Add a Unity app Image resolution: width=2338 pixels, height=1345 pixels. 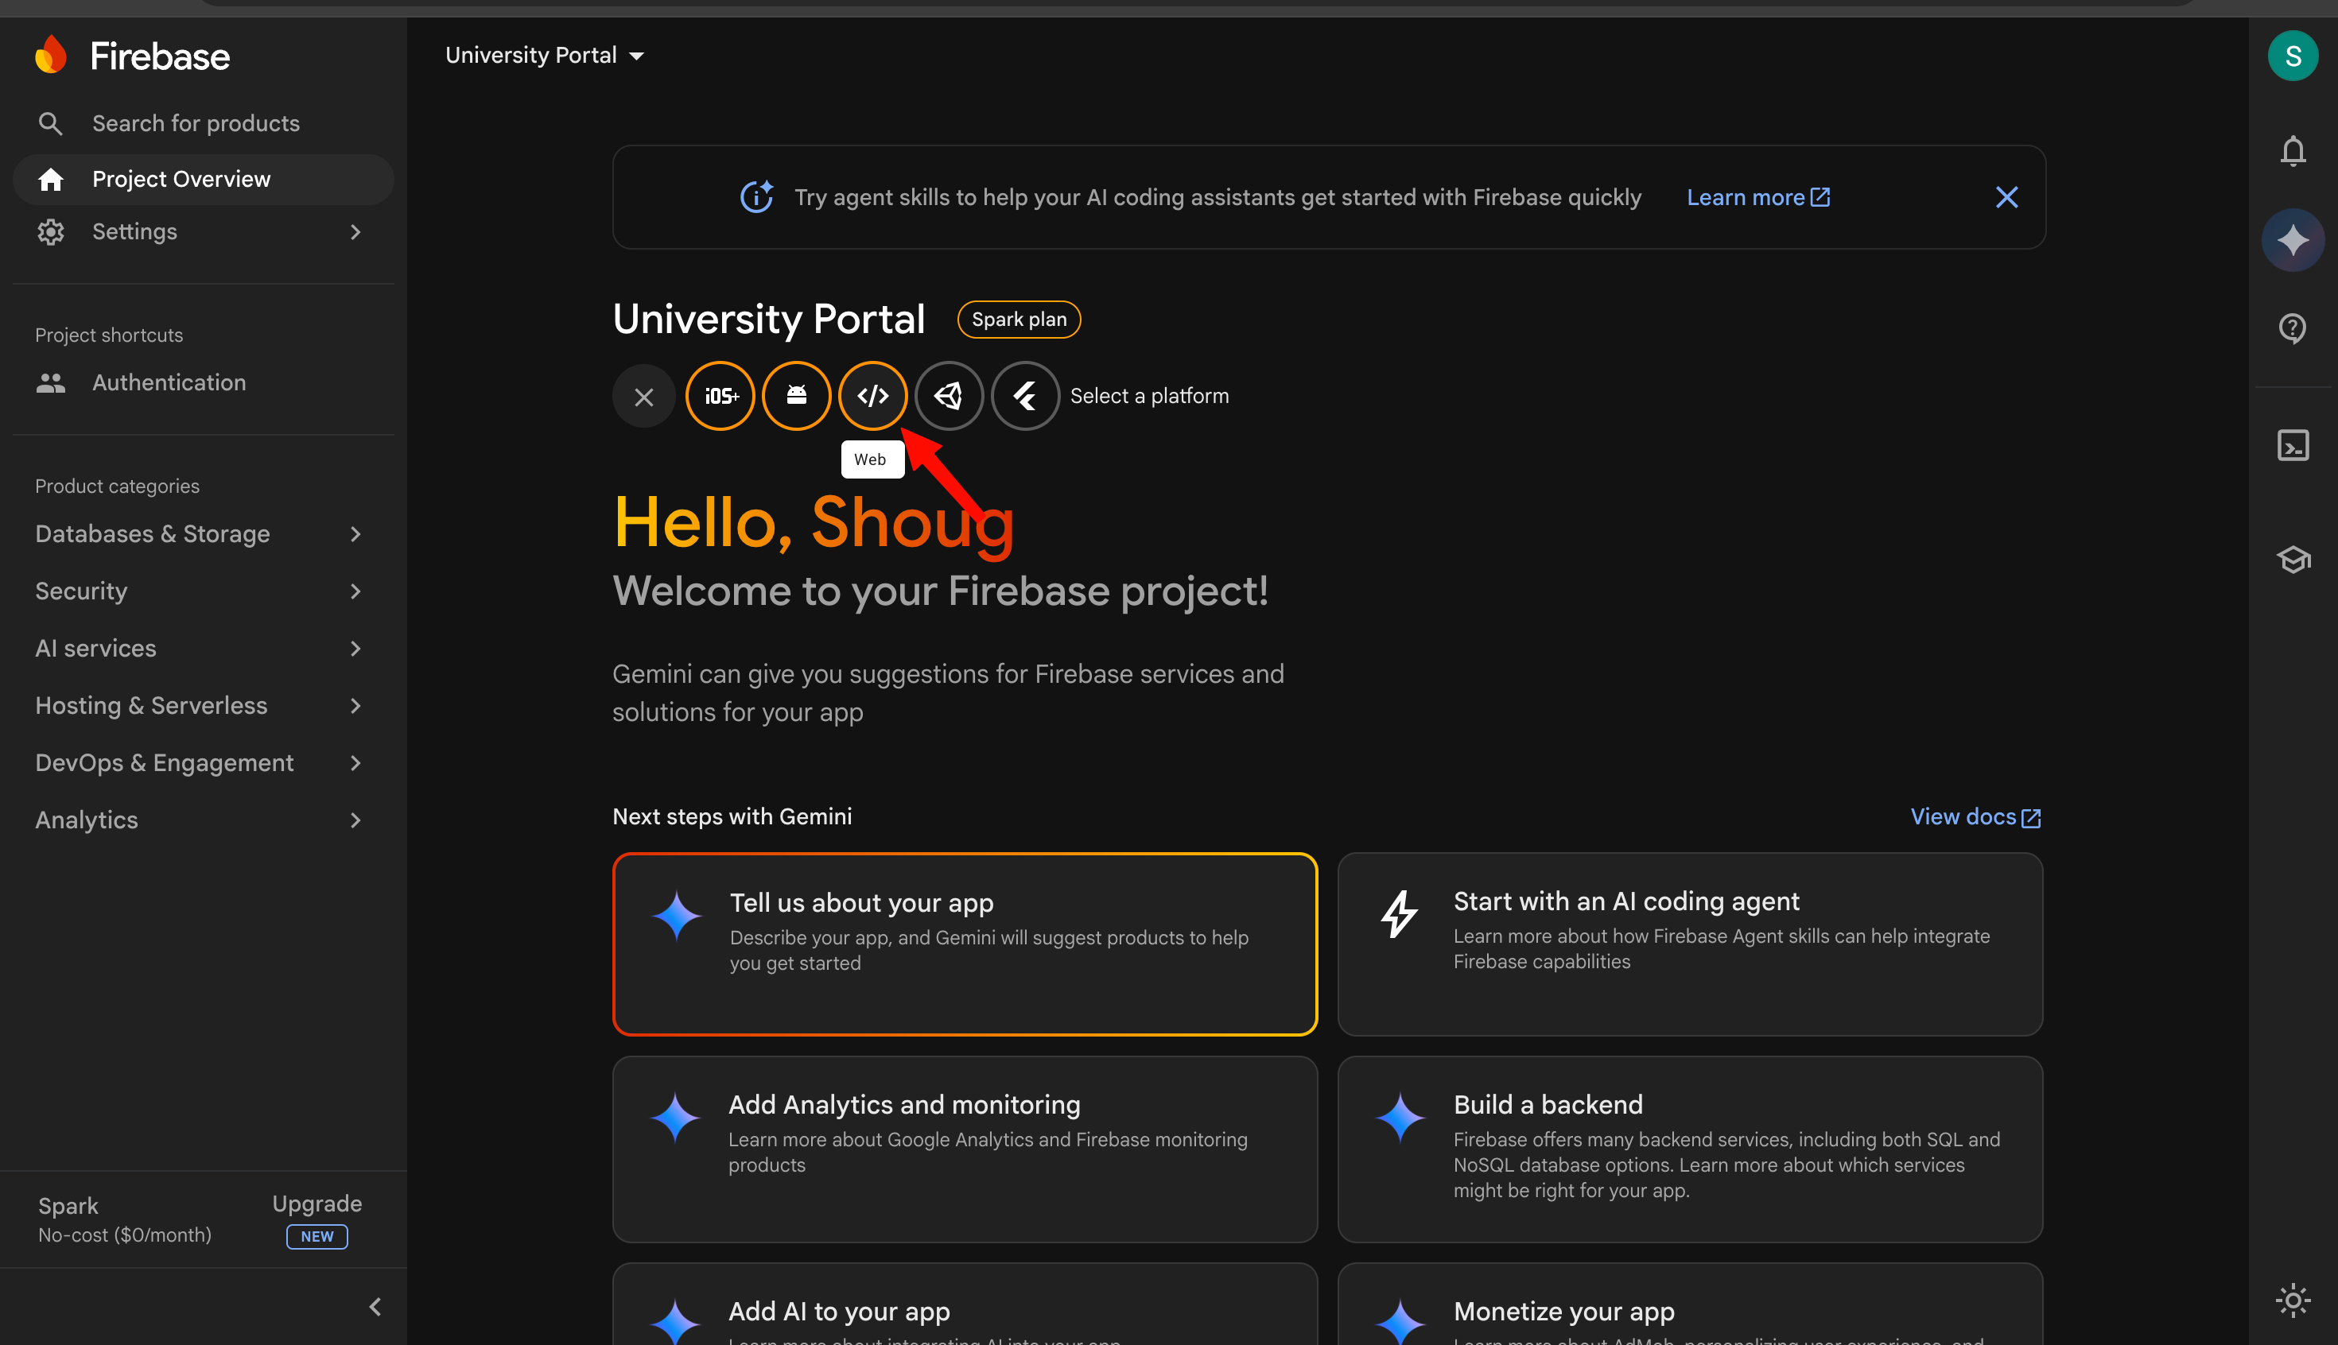click(x=949, y=397)
